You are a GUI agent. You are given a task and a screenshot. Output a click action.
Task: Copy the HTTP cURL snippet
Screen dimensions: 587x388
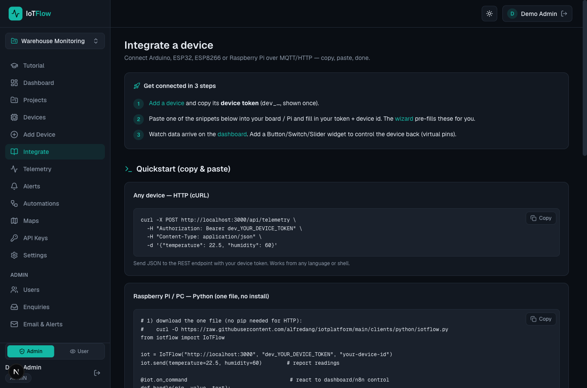tap(541, 218)
